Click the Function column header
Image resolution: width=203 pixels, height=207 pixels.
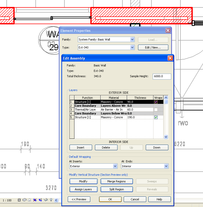(87, 98)
